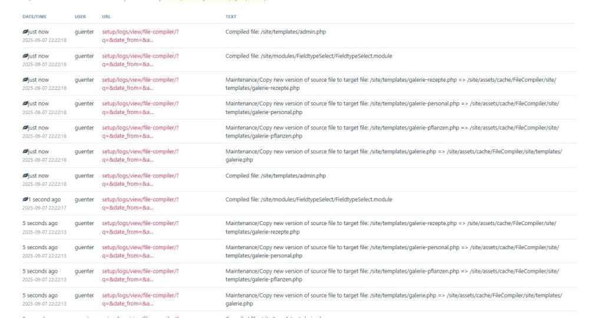This screenshot has height=318, width=589.
Task: Click leaf icon on 'just now' FieldtypeSelect.module entry
Action: point(25,56)
